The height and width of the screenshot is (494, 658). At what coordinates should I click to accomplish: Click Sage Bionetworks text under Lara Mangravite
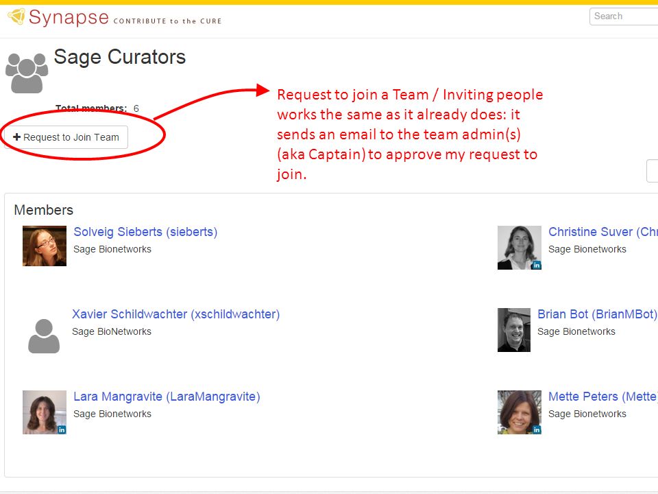[112, 414]
